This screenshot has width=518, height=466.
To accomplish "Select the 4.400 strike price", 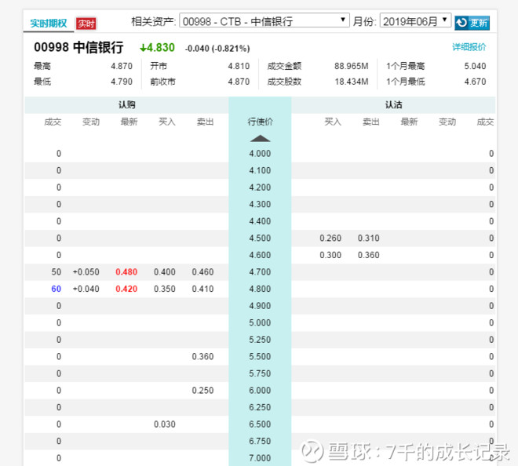I will coord(260,221).
